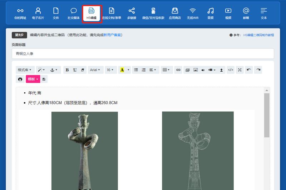286x190 pixels.
Task: Click the upload file arrow icon
Action: tap(221, 70)
